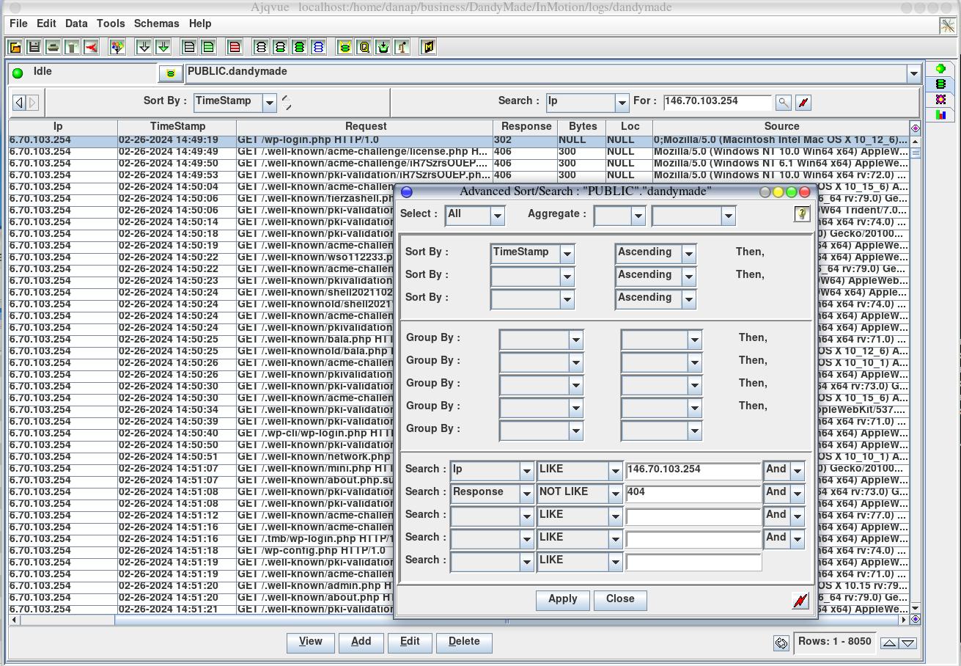Click the magnifying glass search button
This screenshot has height=666, width=961.
point(783,103)
